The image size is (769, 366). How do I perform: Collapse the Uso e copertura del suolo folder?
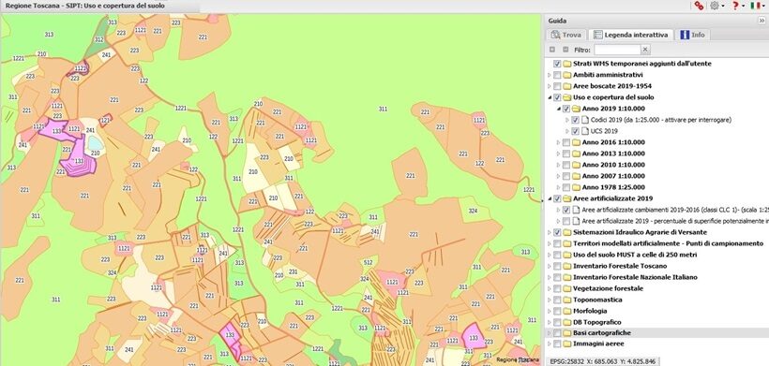click(x=549, y=97)
